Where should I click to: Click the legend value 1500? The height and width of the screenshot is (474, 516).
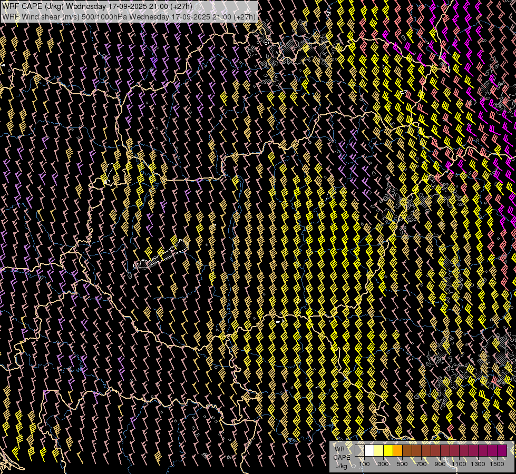point(497,464)
